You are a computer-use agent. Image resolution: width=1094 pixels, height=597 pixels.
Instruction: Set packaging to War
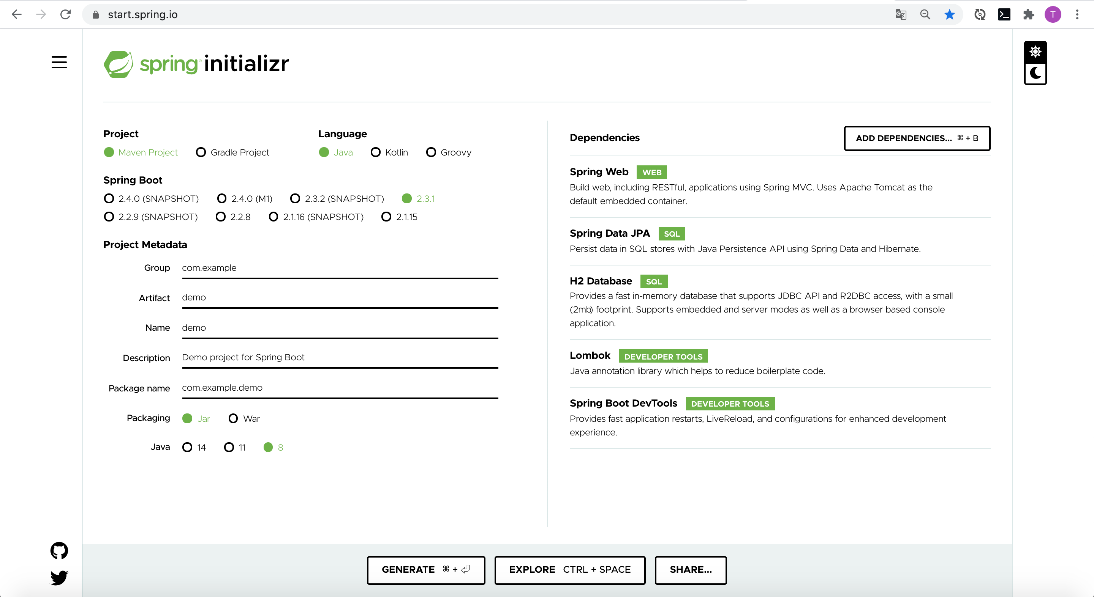point(233,418)
